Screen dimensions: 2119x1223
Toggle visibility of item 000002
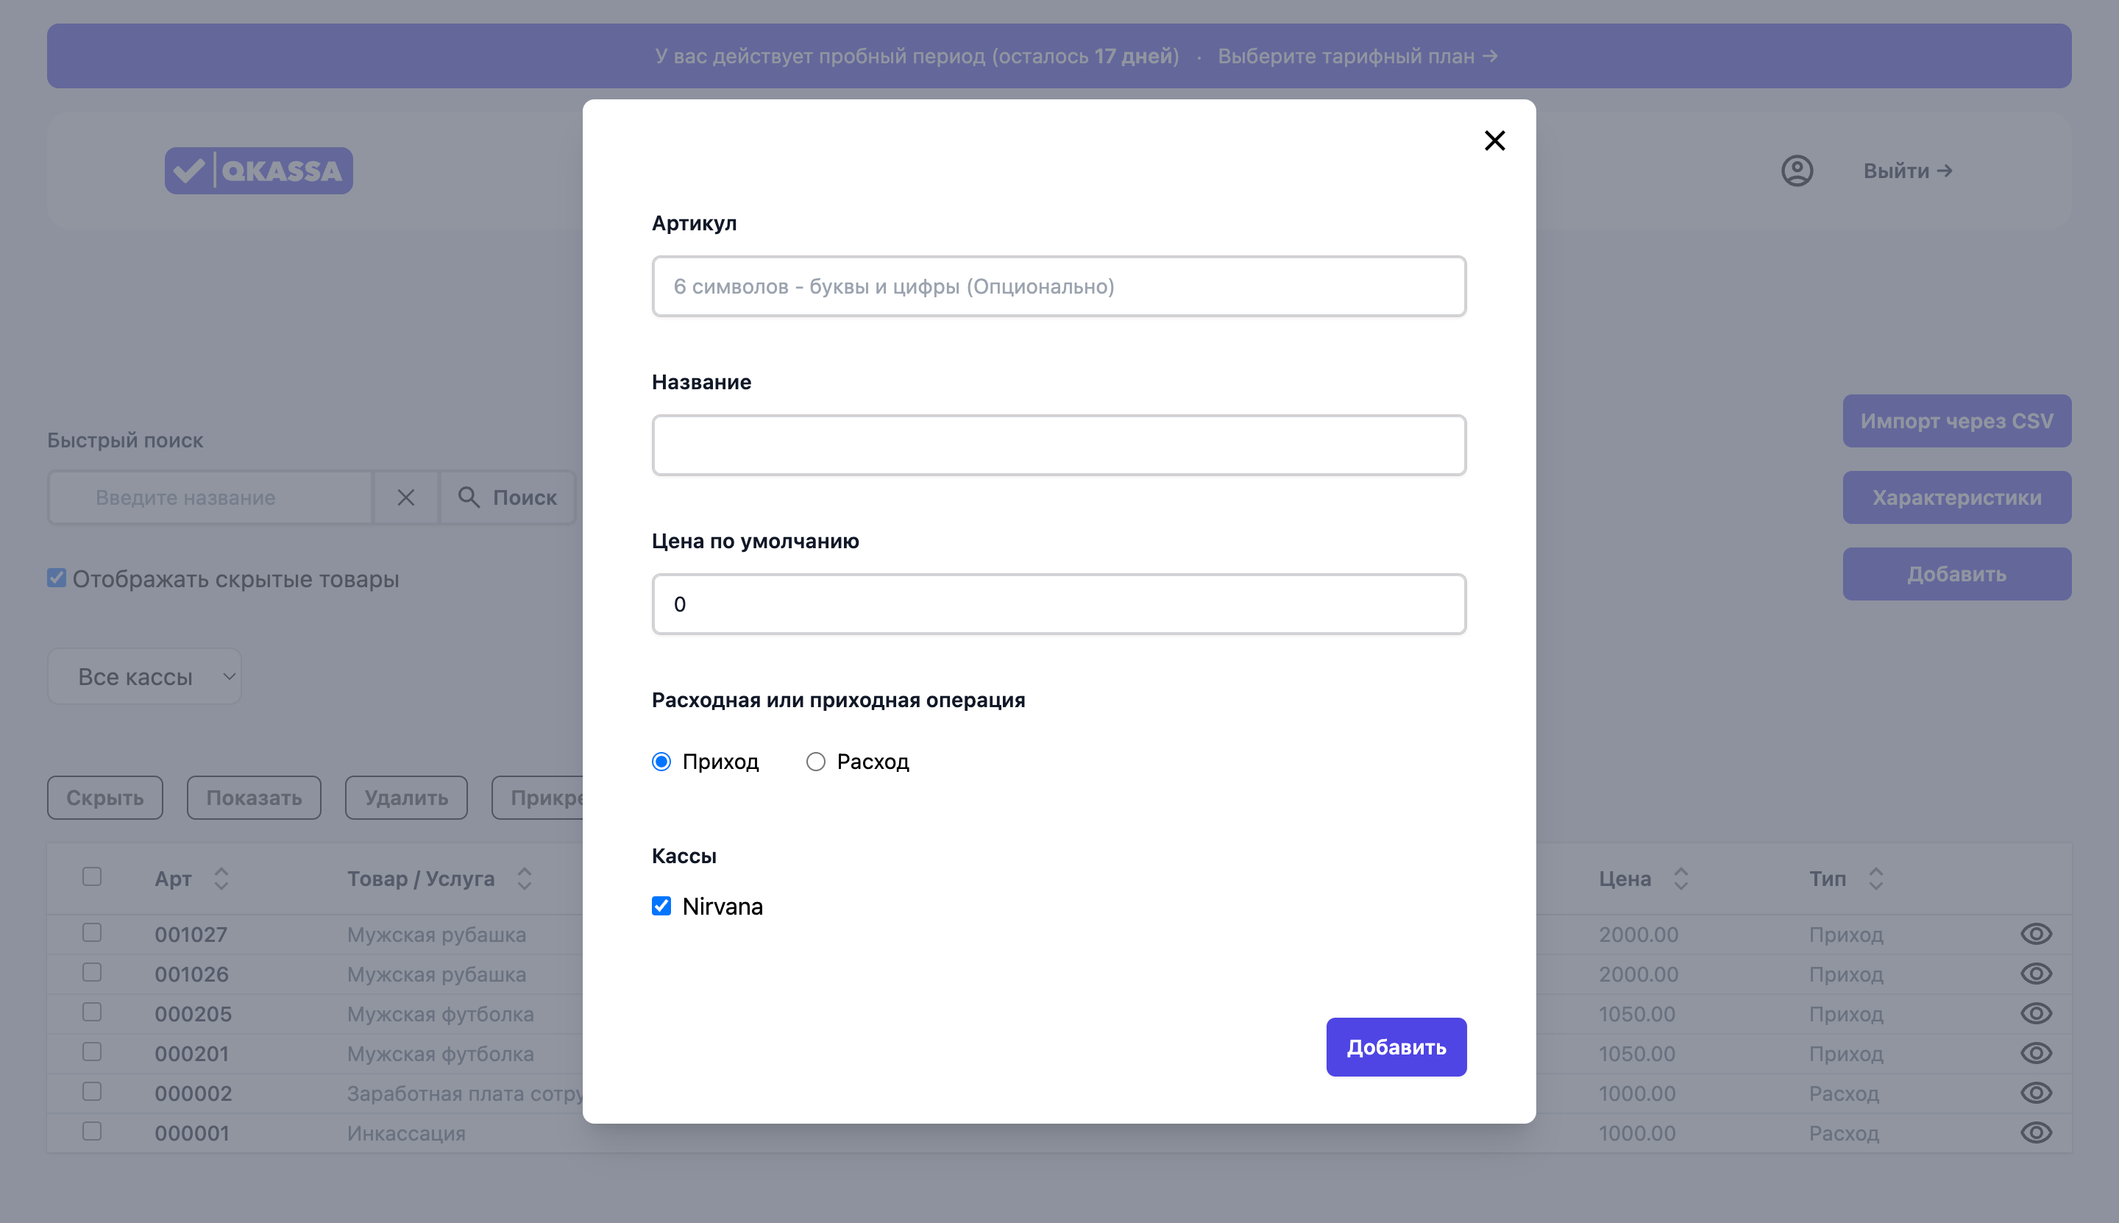(2035, 1093)
